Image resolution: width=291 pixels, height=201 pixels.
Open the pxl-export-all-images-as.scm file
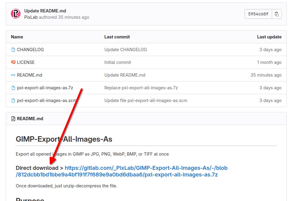(47, 100)
